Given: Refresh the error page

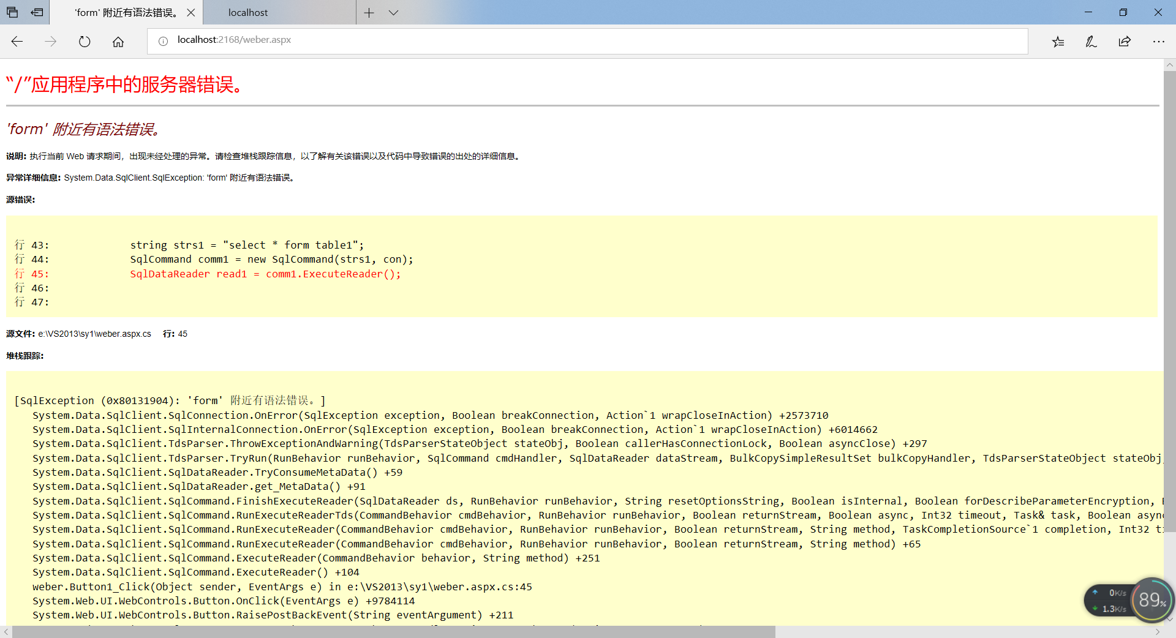Looking at the screenshot, I should (x=84, y=41).
